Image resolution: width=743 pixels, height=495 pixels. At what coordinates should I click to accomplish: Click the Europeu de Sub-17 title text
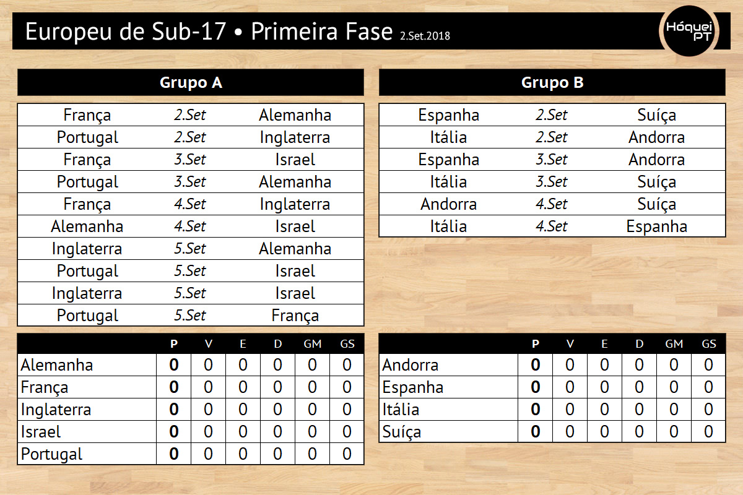click(126, 32)
